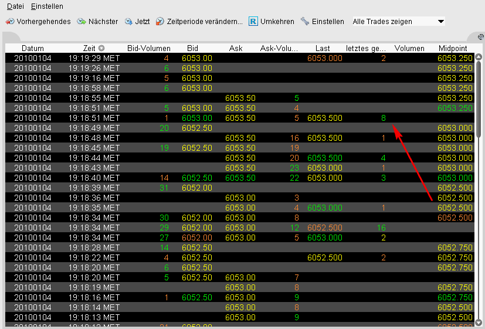This screenshot has width=485, height=329.
Task: Click Bid-Volumen 30 in a 19:18:34 row
Action: coord(164,218)
